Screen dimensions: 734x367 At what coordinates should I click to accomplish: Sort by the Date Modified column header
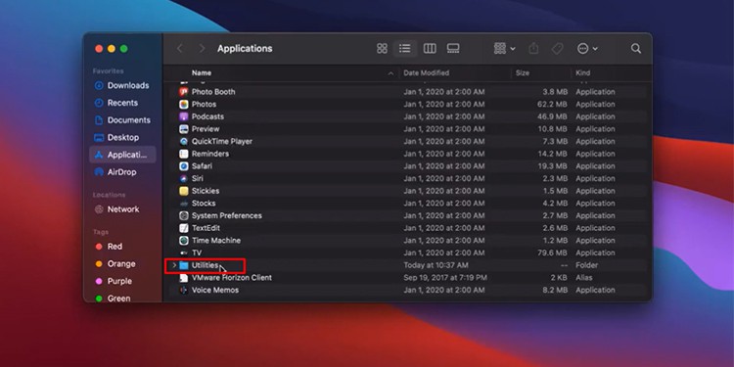426,73
